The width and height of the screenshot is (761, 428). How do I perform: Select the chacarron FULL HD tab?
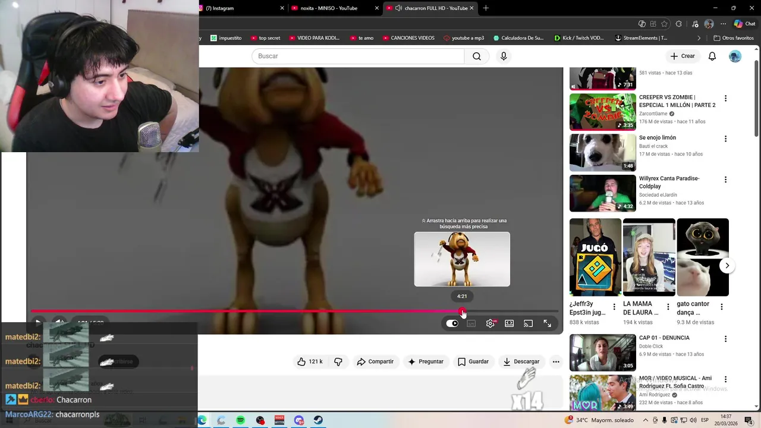(x=430, y=8)
